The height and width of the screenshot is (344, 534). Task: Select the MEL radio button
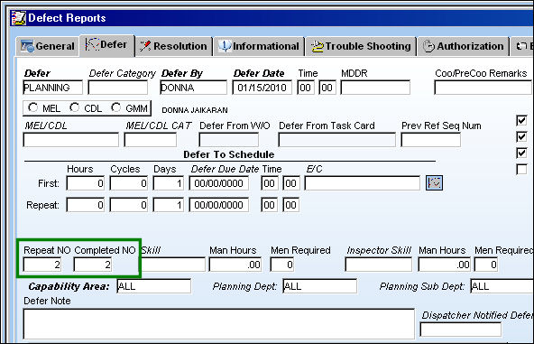click(33, 107)
